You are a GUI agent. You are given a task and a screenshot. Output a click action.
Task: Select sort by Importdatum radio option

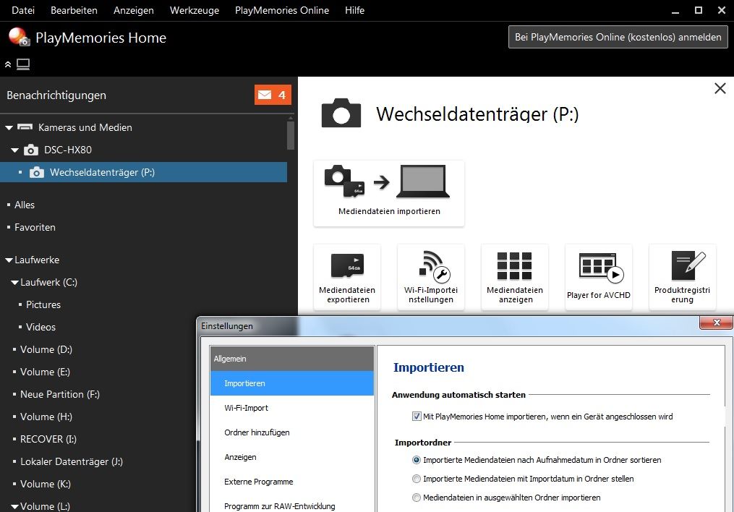pyautogui.click(x=417, y=479)
